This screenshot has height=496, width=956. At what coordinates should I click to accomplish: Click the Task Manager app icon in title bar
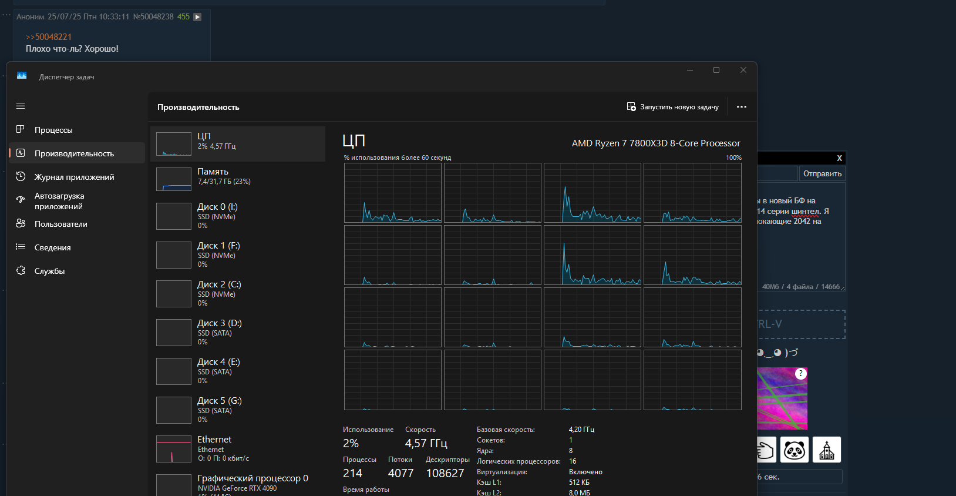coord(22,76)
